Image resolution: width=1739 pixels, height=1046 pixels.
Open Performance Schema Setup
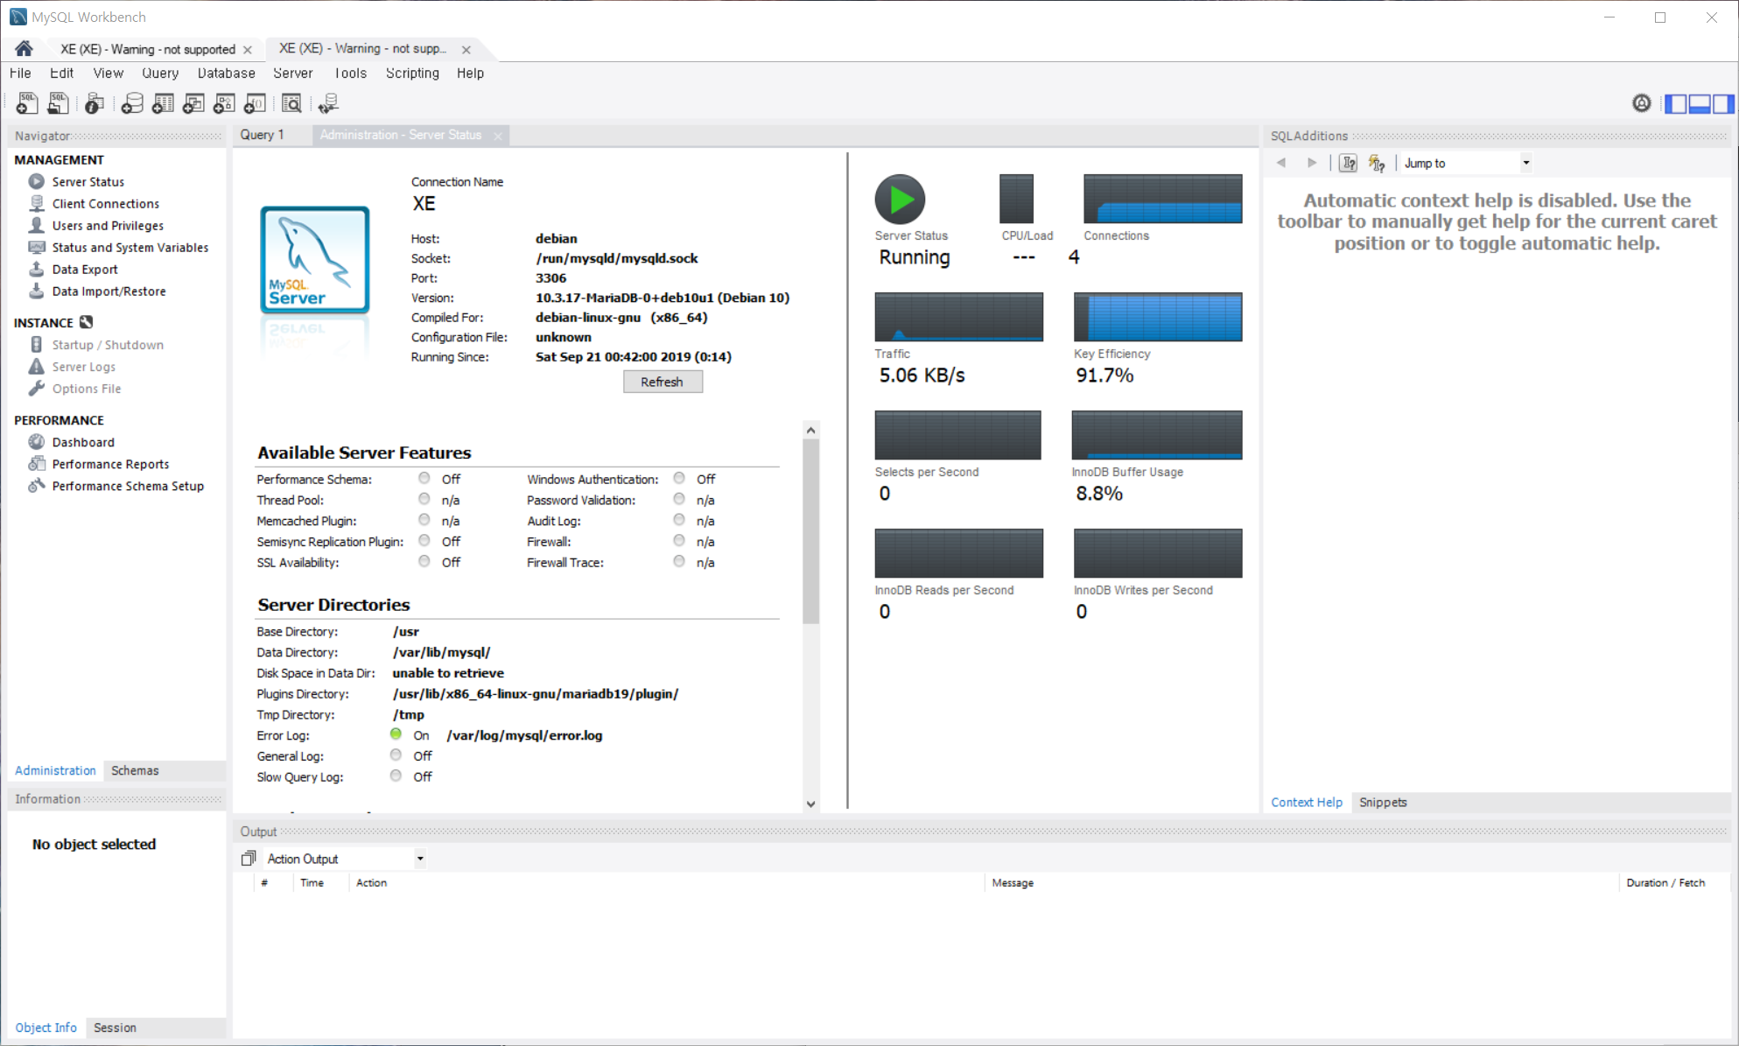point(127,486)
